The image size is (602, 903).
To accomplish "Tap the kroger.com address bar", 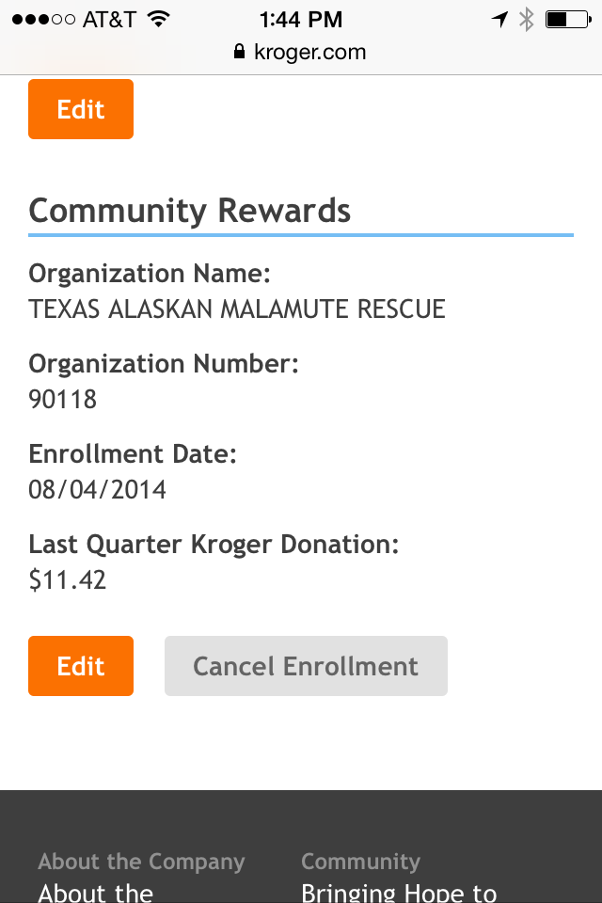I will (x=311, y=52).
